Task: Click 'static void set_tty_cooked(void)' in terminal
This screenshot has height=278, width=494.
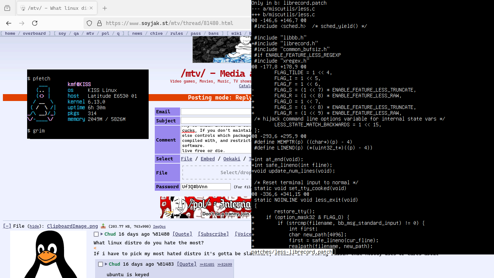Action: [x=301, y=188]
